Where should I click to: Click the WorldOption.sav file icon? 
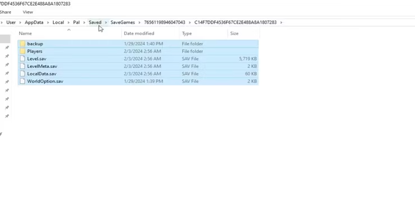[x=22, y=81]
